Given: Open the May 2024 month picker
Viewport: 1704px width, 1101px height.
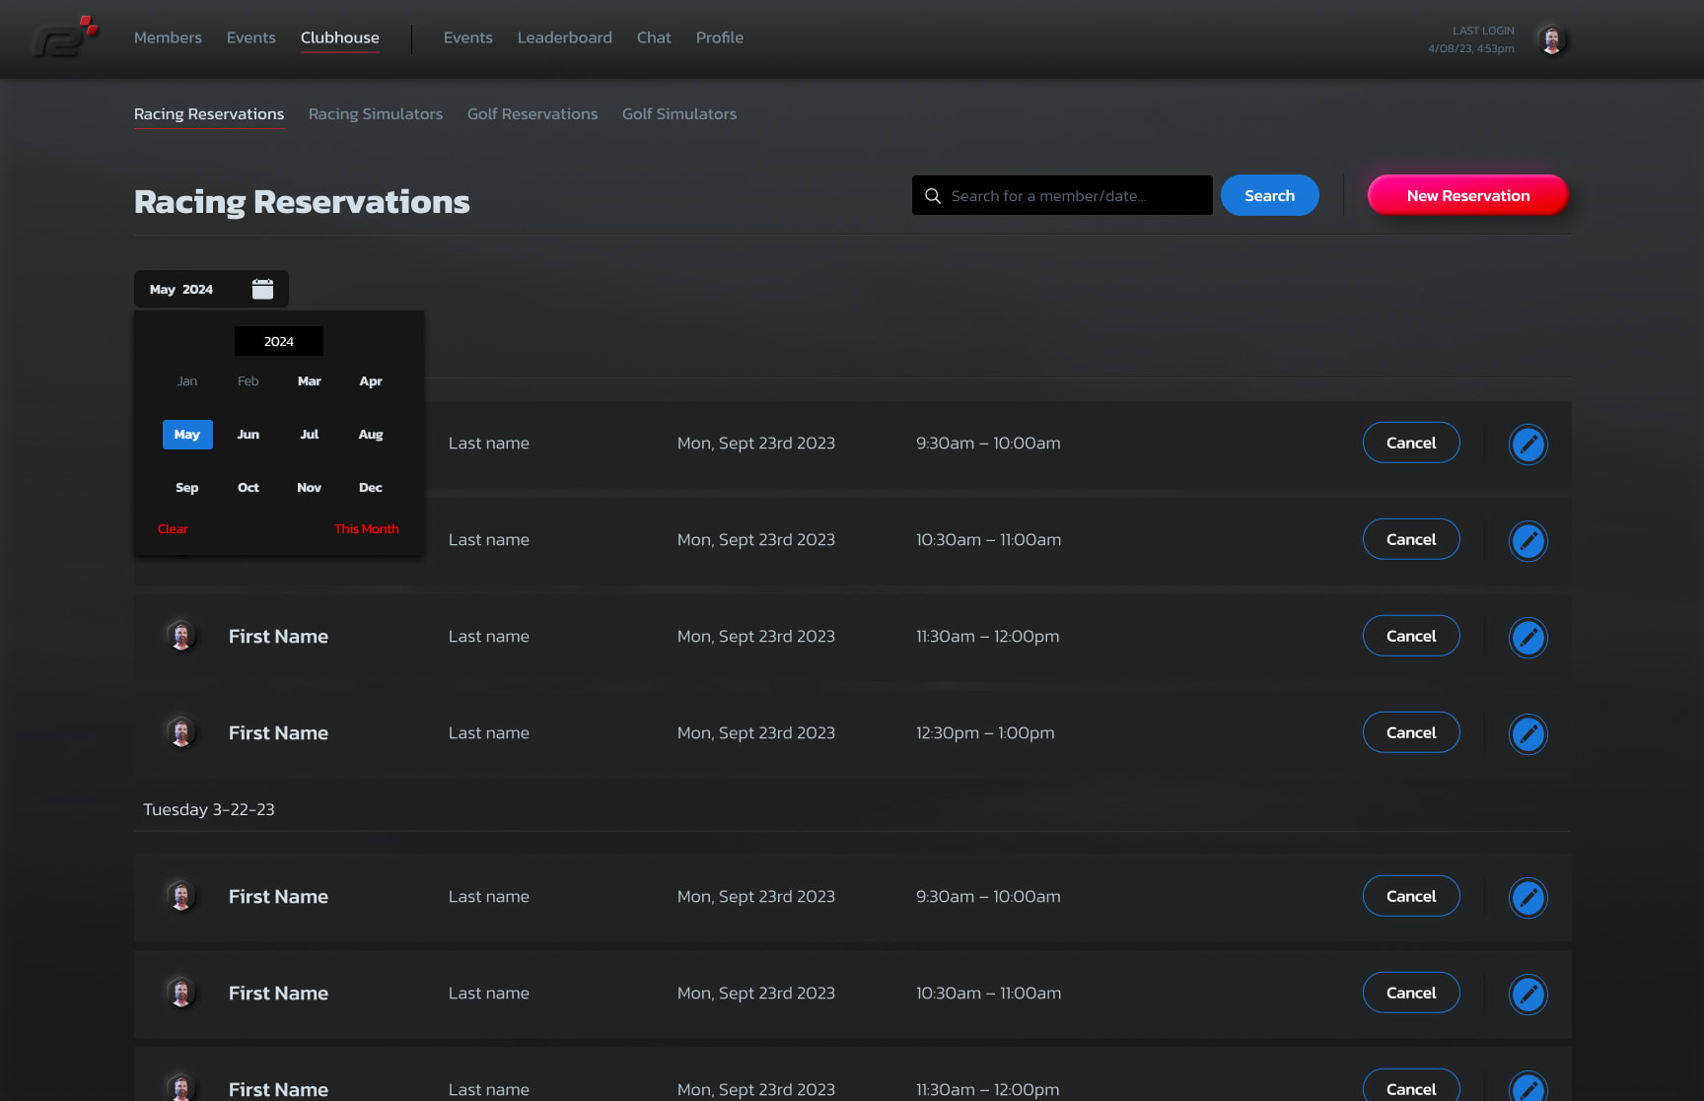Looking at the screenshot, I should click(x=211, y=289).
